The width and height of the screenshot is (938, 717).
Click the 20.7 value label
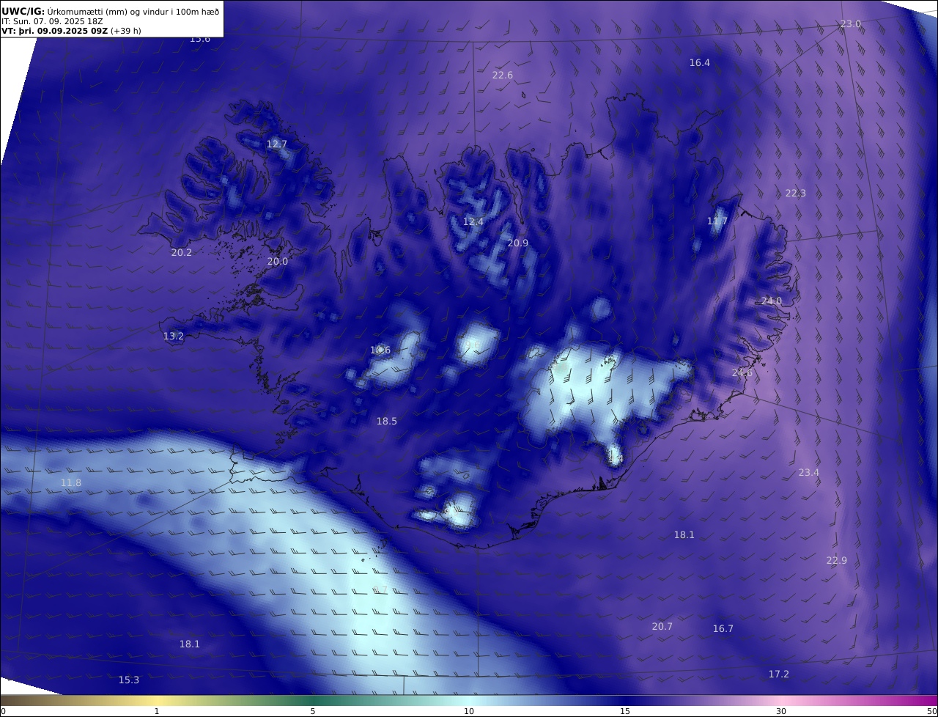tap(662, 627)
